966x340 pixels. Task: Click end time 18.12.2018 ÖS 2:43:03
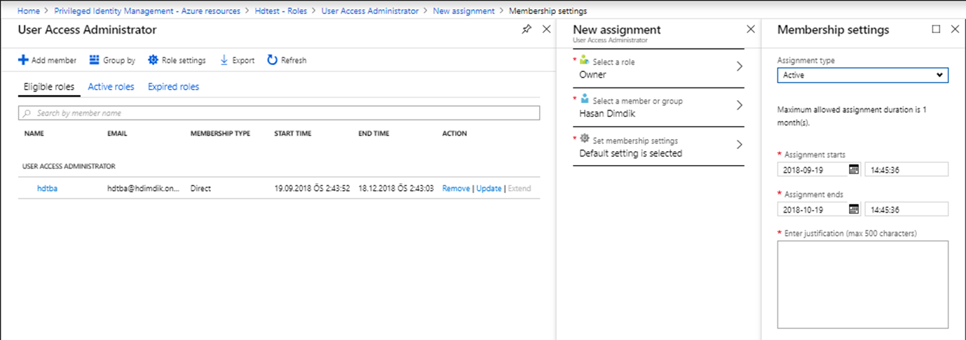(396, 189)
